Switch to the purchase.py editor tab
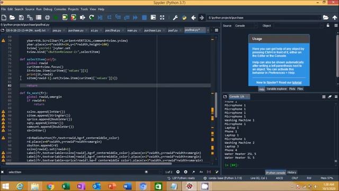The height and width of the screenshot is (191, 339). [x=76, y=31]
